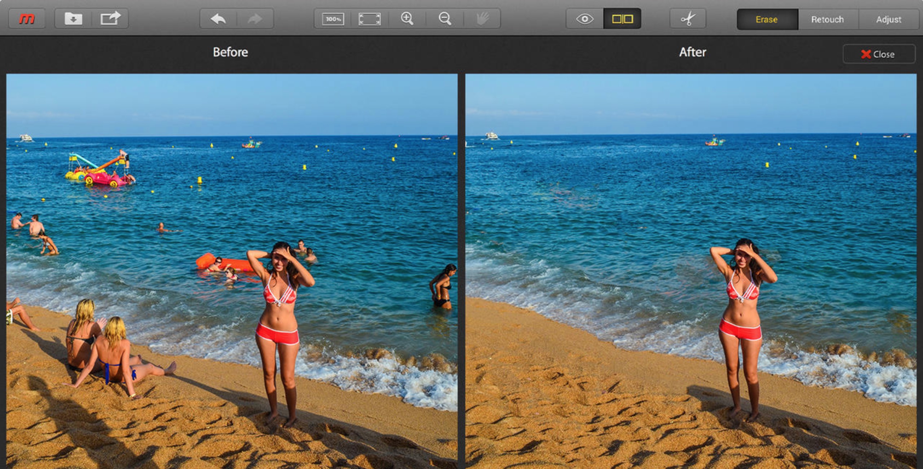This screenshot has width=923, height=469.
Task: Select the hand pan tool
Action: click(x=482, y=19)
